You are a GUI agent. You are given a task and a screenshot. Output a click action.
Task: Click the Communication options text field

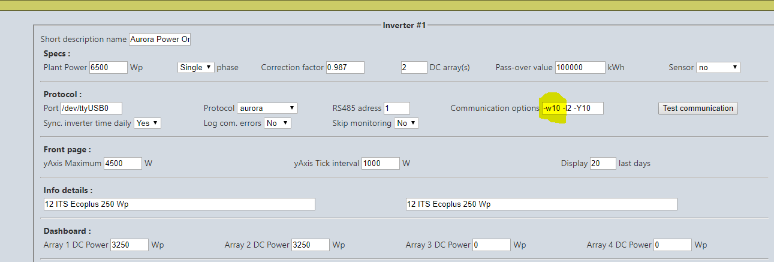click(x=573, y=109)
